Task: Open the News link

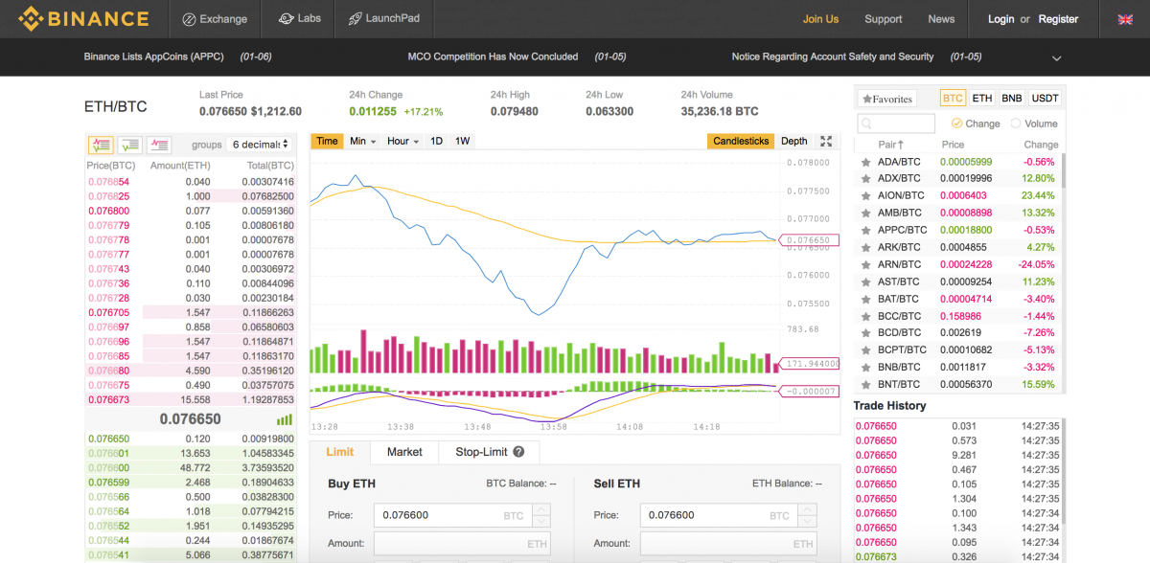Action: click(x=941, y=19)
